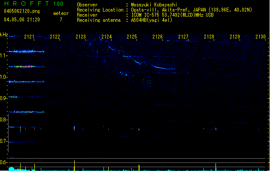Click the 2123 time axis marker
270x171 pixels.
tap(81, 37)
